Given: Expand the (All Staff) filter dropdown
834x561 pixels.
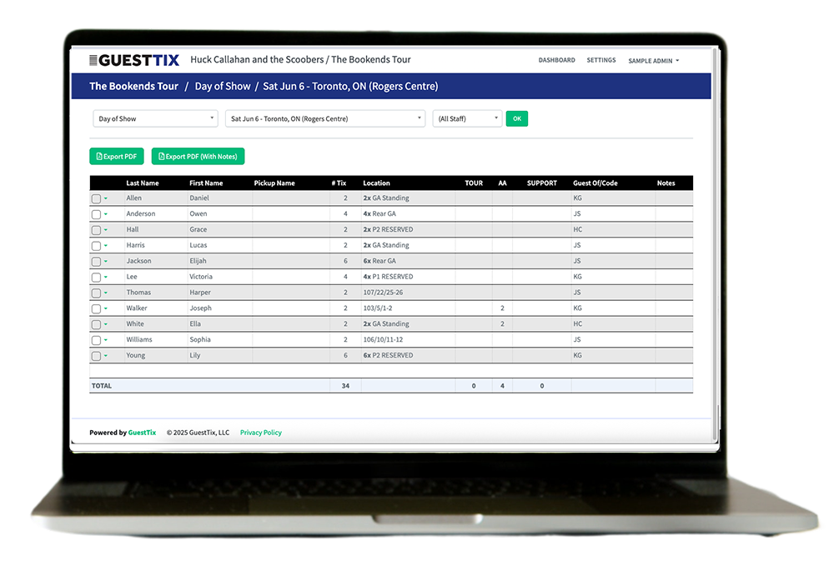Looking at the screenshot, I should coord(467,119).
